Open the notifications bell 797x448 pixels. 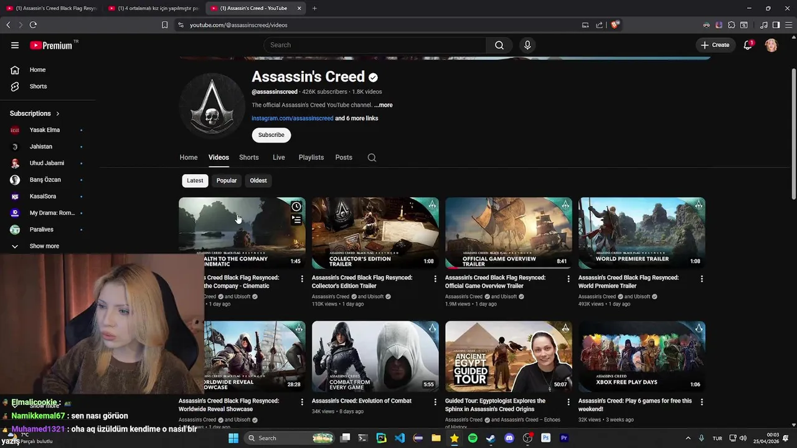click(748, 45)
